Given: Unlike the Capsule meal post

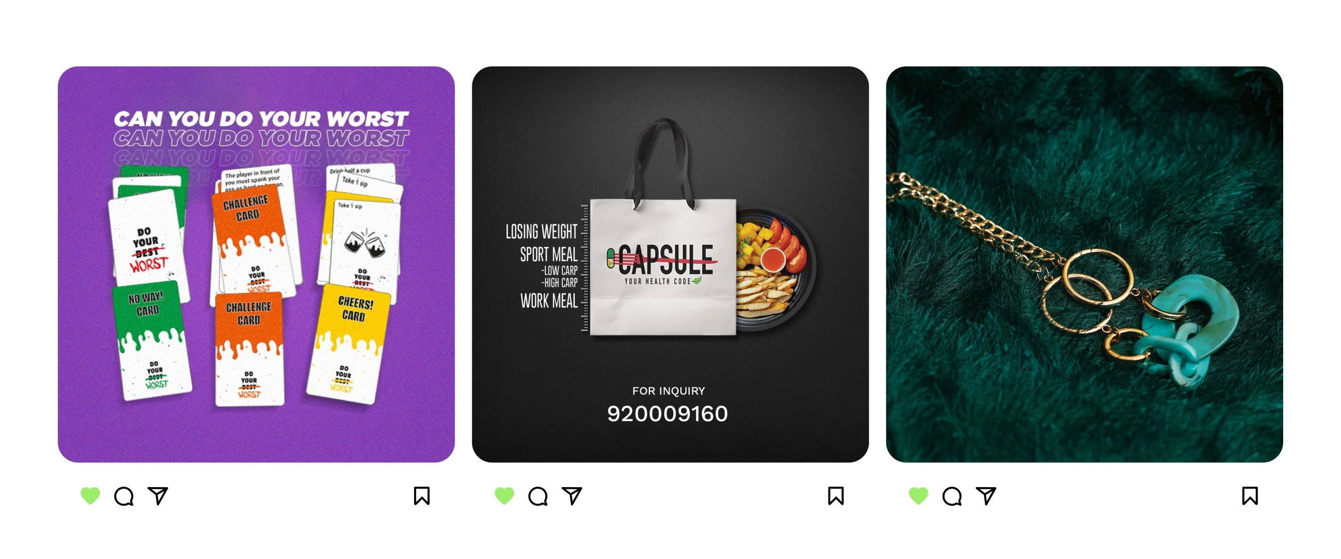Looking at the screenshot, I should [x=505, y=496].
